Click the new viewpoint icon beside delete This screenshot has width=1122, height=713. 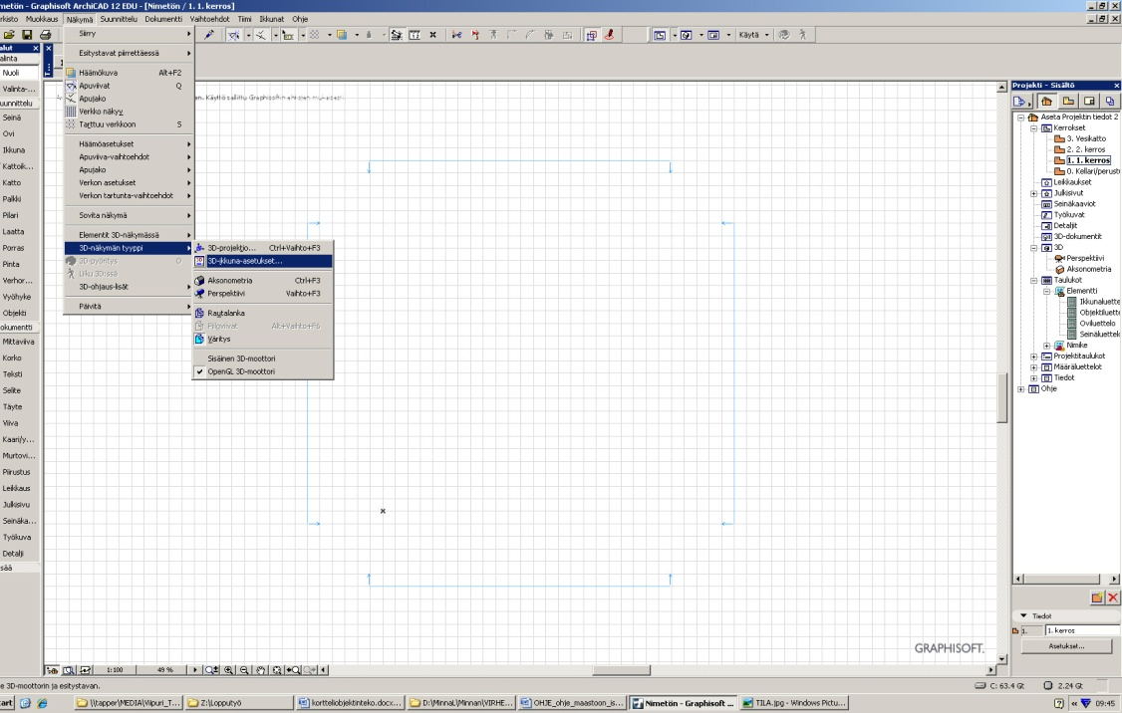tap(1096, 597)
